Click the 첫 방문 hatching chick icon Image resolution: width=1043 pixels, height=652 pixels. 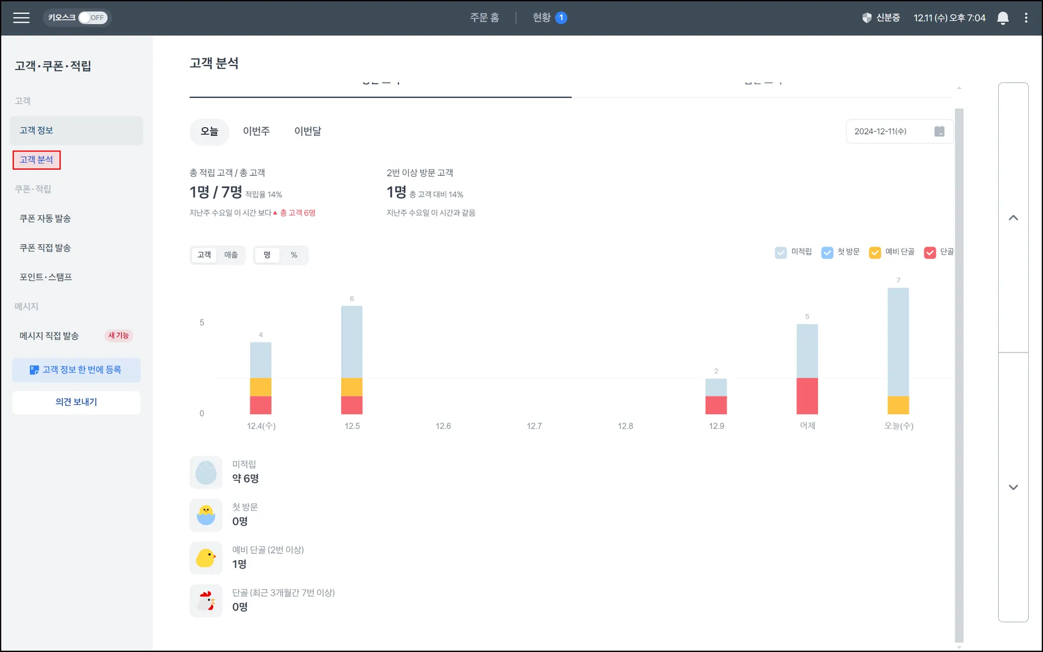point(206,515)
